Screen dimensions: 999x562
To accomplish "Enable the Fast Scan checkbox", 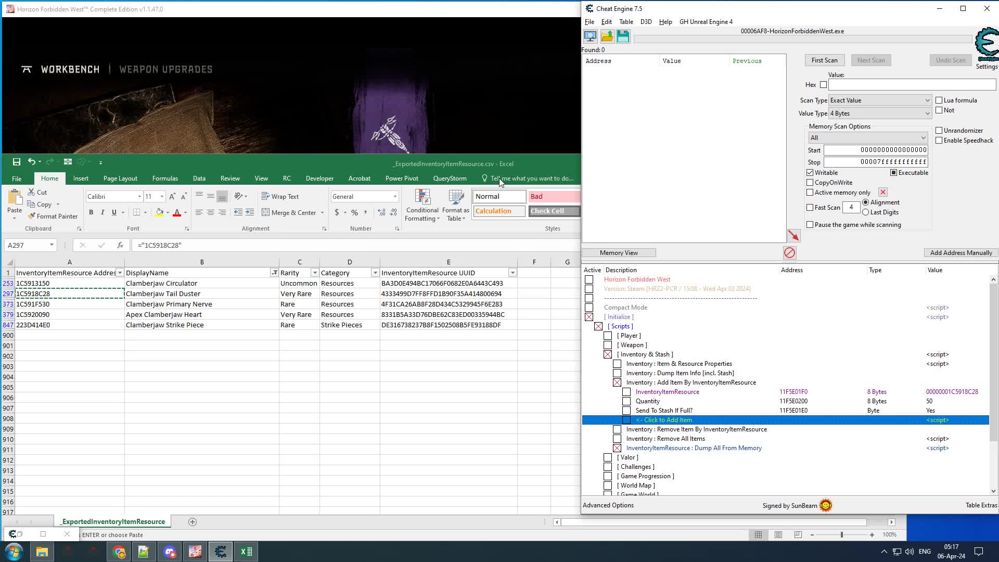I will (x=810, y=207).
